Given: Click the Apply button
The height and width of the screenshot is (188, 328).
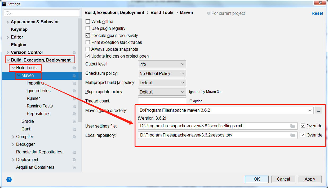Looking at the screenshot, I should [x=310, y=179].
